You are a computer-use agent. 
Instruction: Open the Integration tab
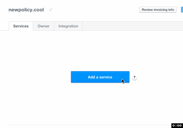68,26
